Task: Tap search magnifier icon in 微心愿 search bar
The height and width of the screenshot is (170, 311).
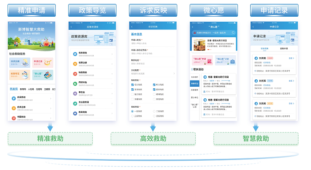Action: point(233,33)
